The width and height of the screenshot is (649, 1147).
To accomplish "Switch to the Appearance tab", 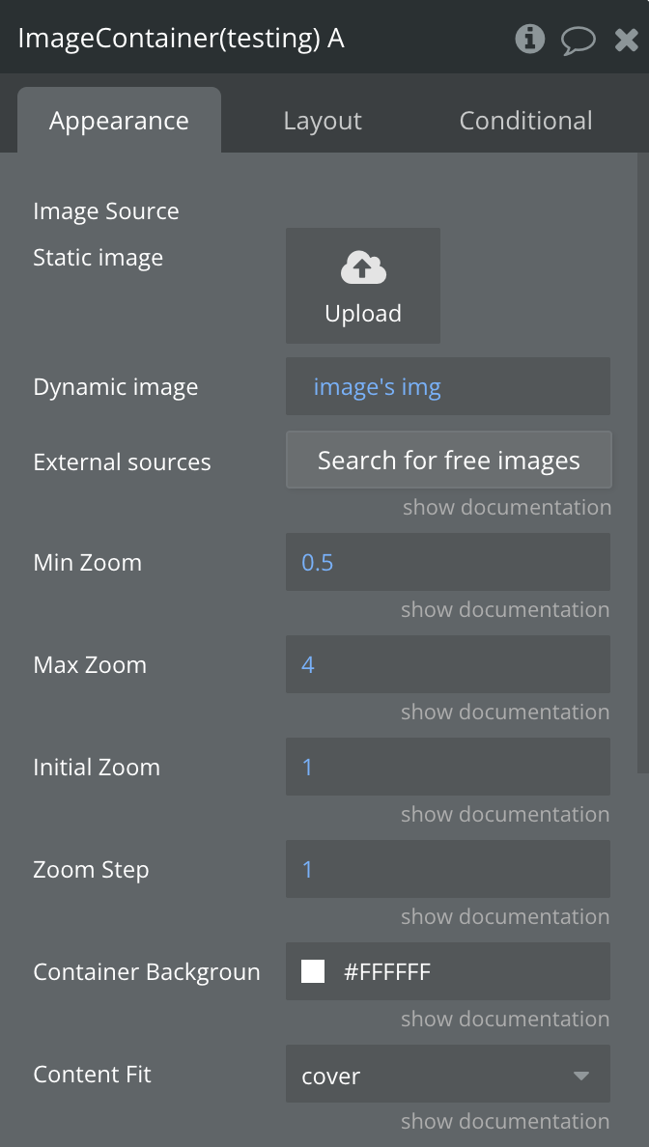I will (x=119, y=121).
